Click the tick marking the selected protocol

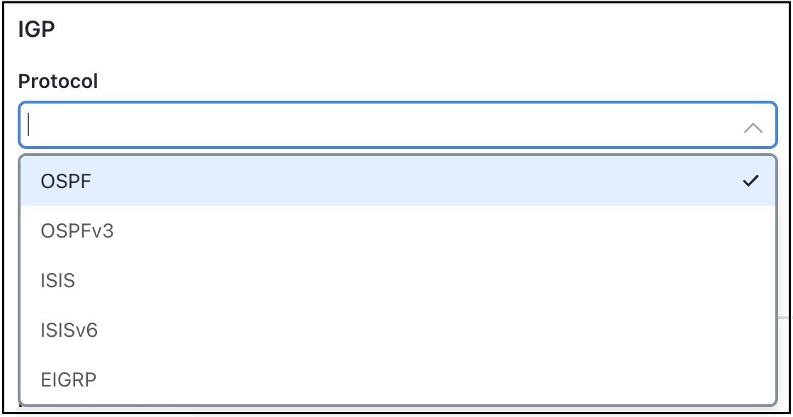(x=750, y=182)
